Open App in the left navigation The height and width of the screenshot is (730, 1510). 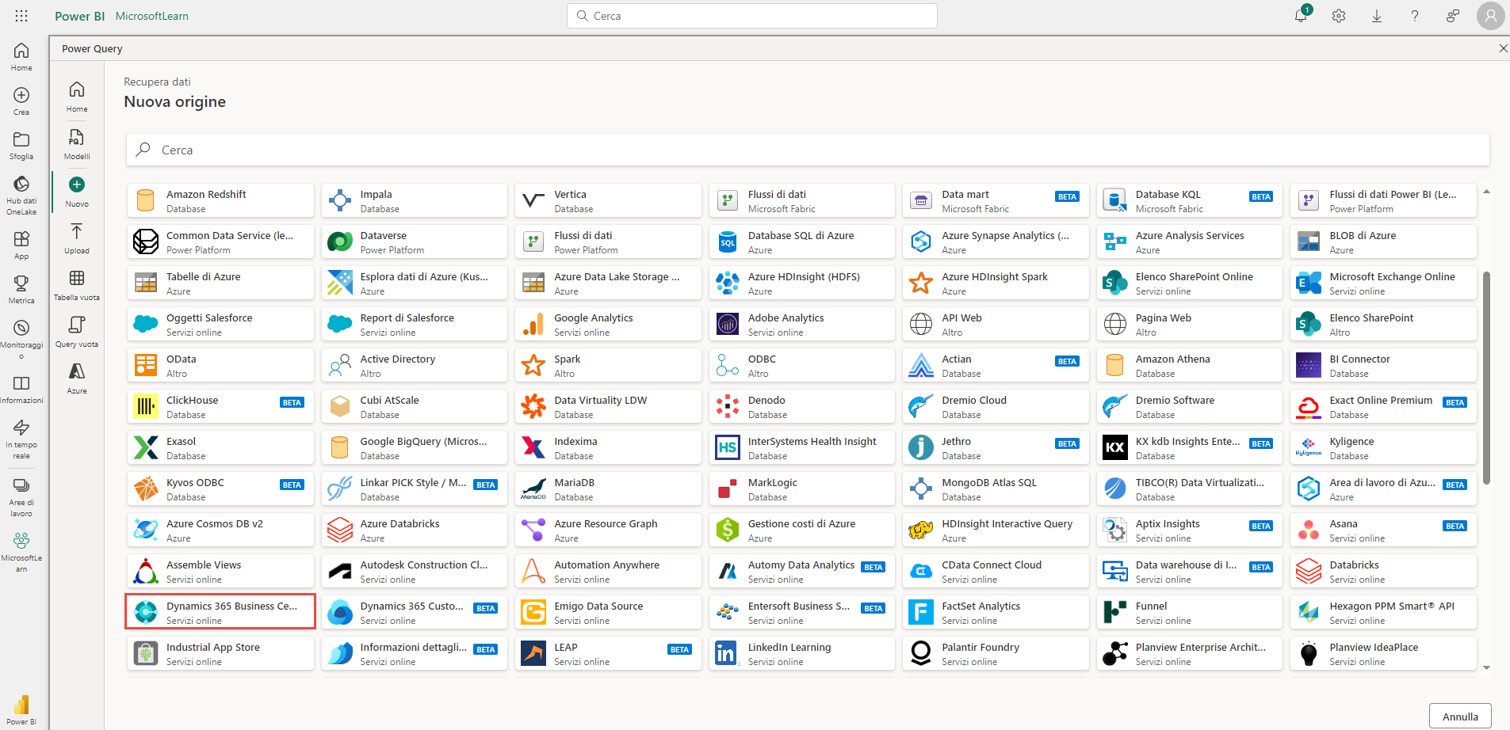point(21,245)
